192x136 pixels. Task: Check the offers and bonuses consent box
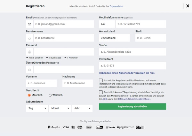[x=101, y=80]
